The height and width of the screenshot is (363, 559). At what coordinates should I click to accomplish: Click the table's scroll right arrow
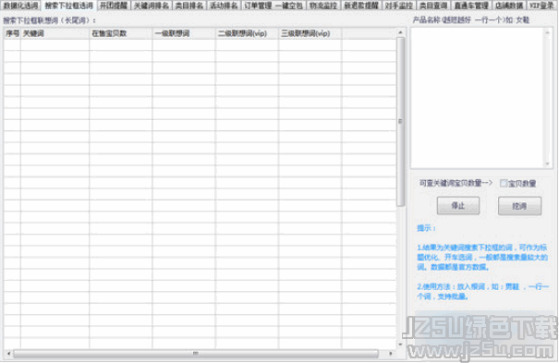pyautogui.click(x=391, y=354)
